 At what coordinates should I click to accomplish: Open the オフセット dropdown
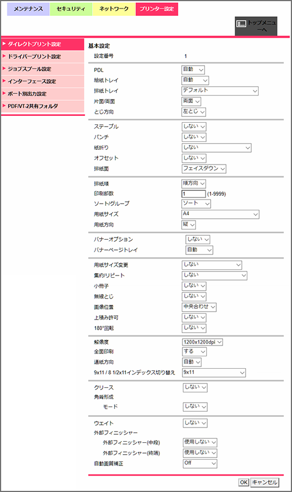click(x=194, y=158)
